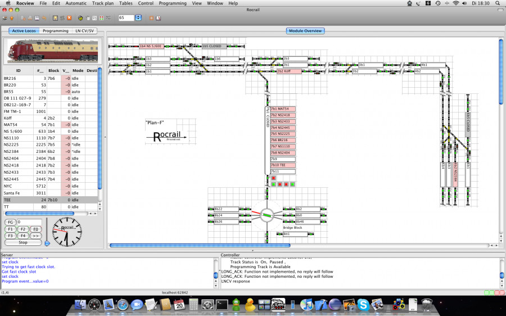Select the Active Locos tab
Screen dimensions: 506x316
[24, 31]
